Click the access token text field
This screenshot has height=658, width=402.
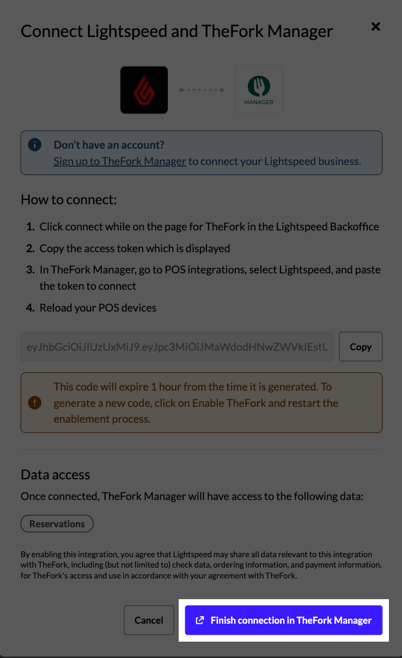click(x=177, y=346)
